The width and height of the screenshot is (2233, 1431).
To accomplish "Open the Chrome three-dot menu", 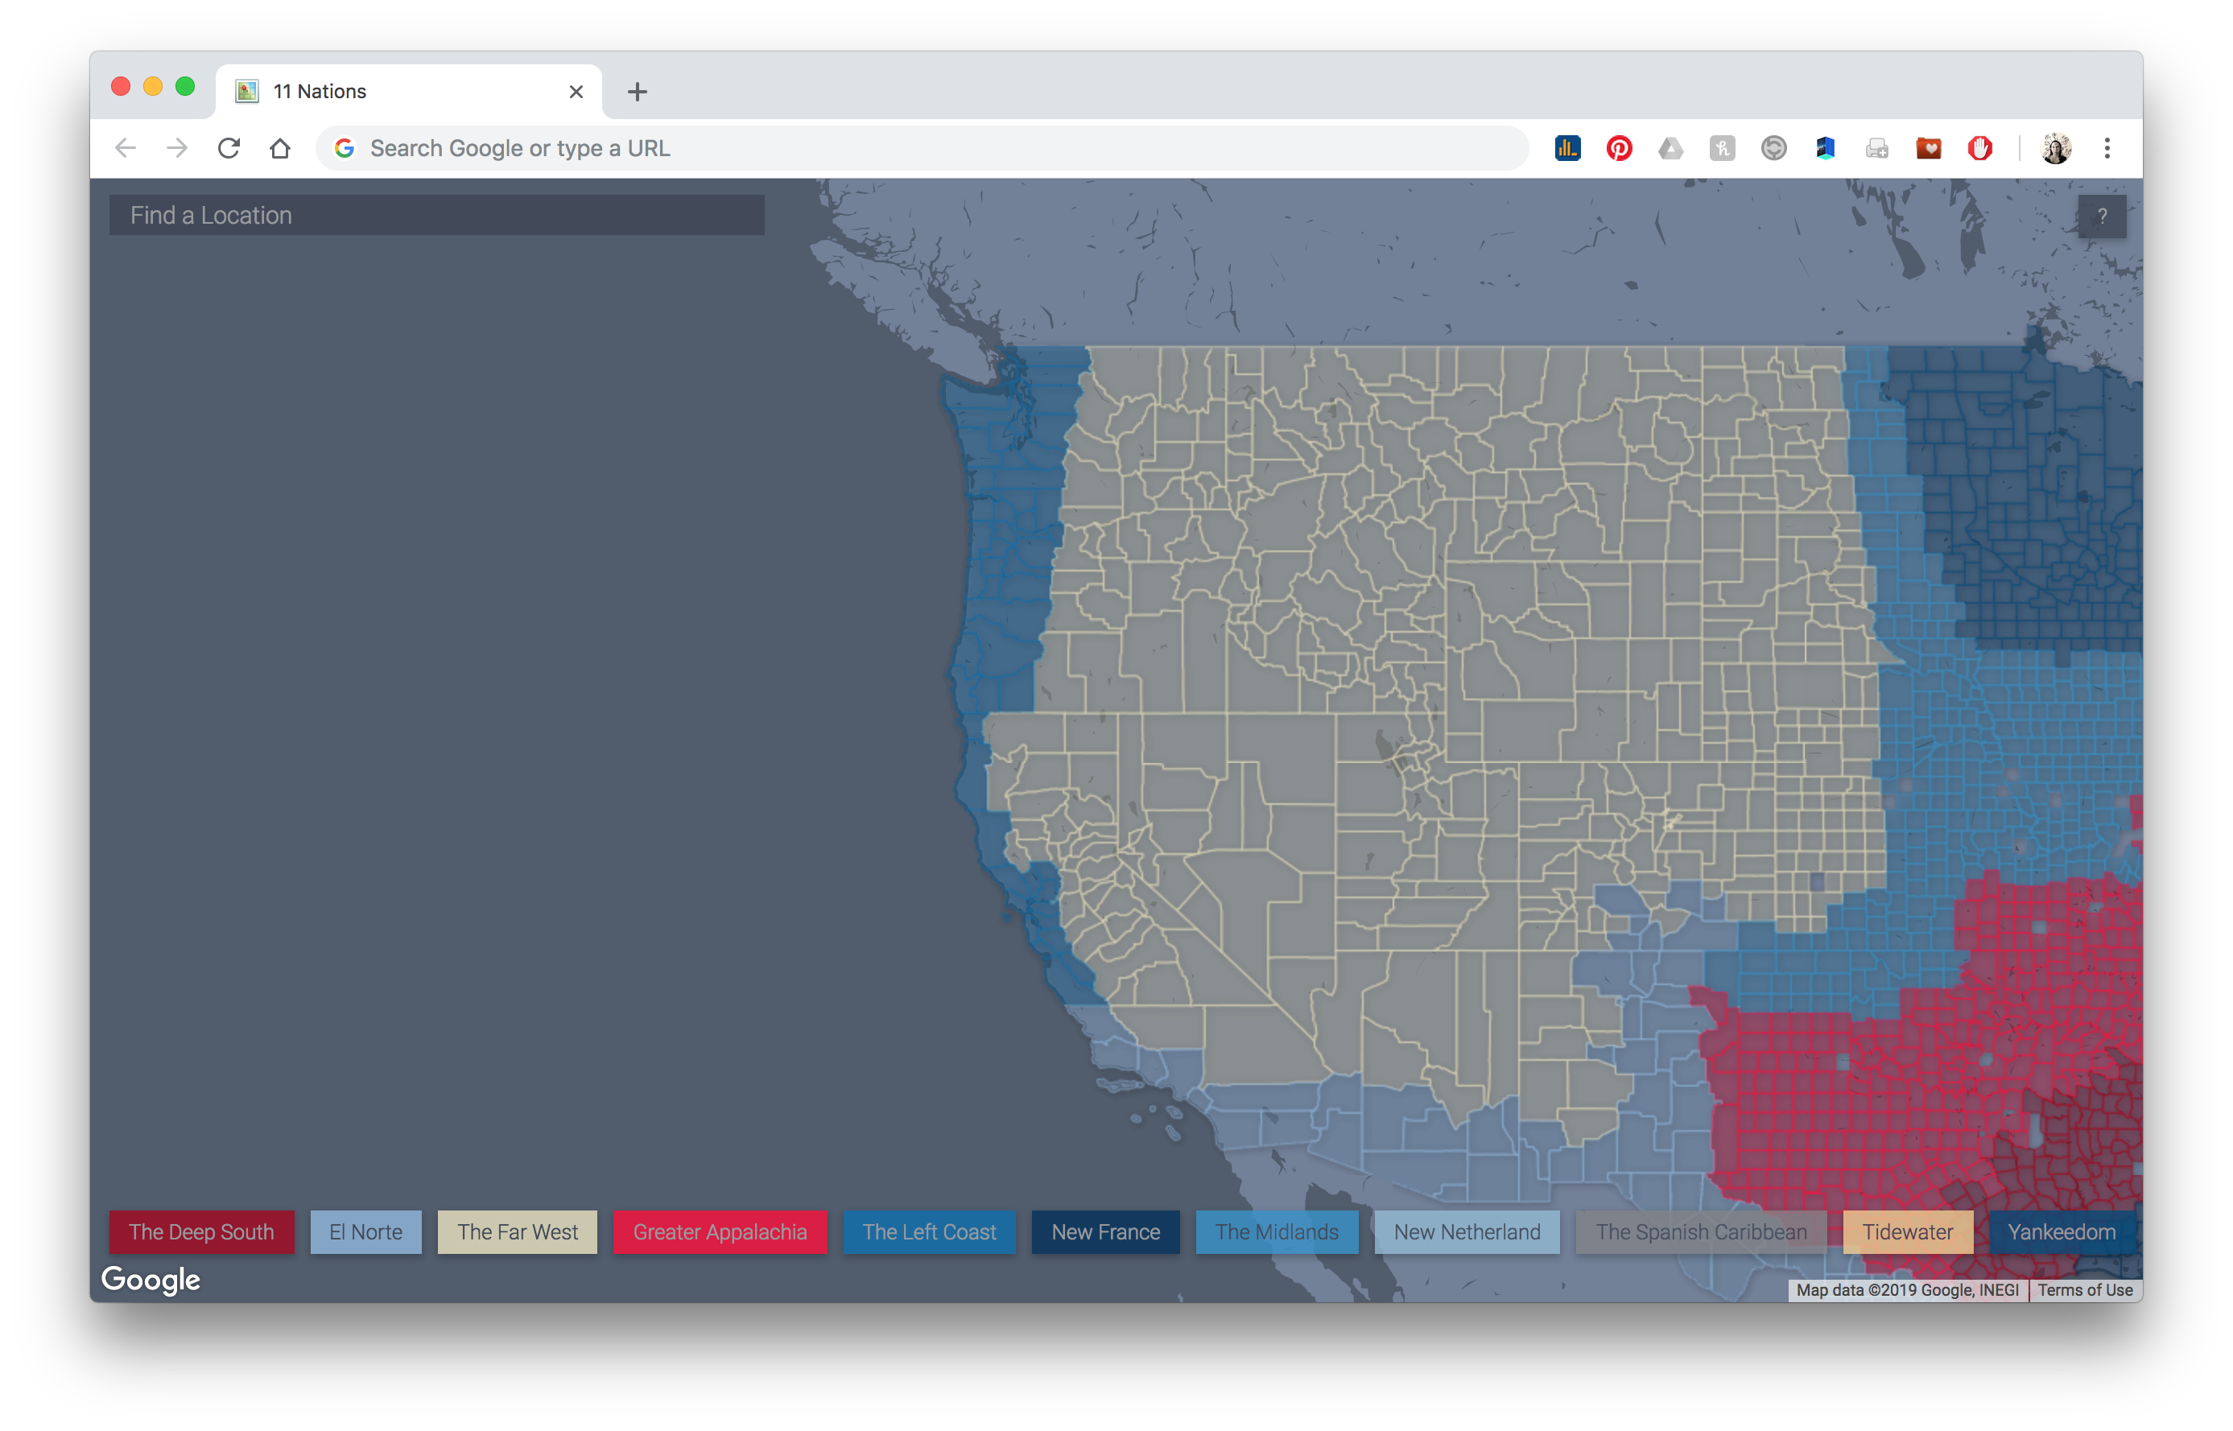I will pyautogui.click(x=2107, y=149).
